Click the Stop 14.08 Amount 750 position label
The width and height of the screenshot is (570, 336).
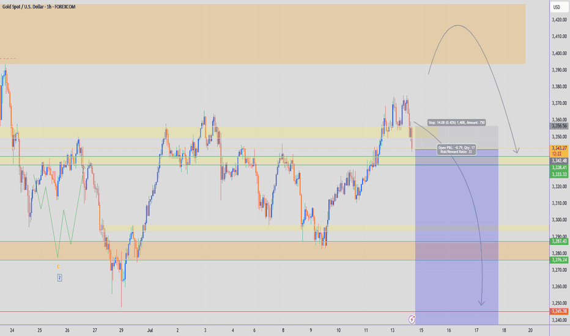[x=456, y=123]
